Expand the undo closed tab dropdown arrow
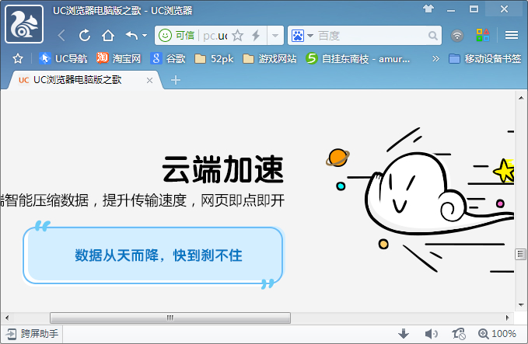This screenshot has width=528, height=344. pos(145,35)
